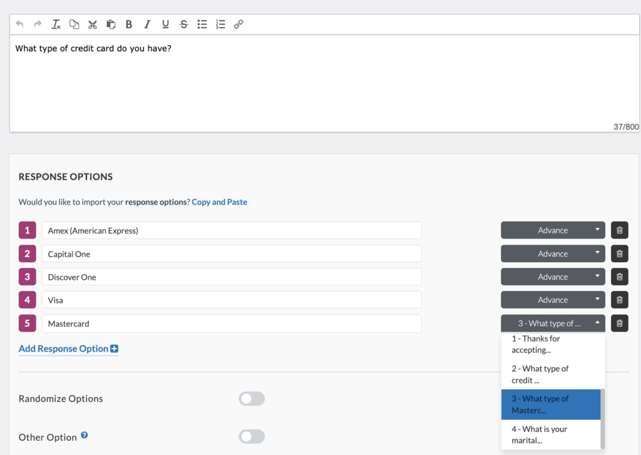Apply strikethrough to the question text
The height and width of the screenshot is (455, 641).
coord(183,24)
